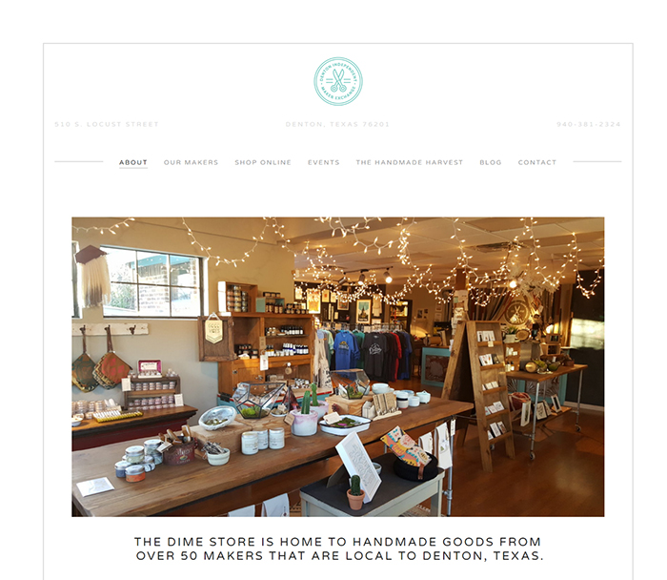Open the Contact page

coord(537,162)
